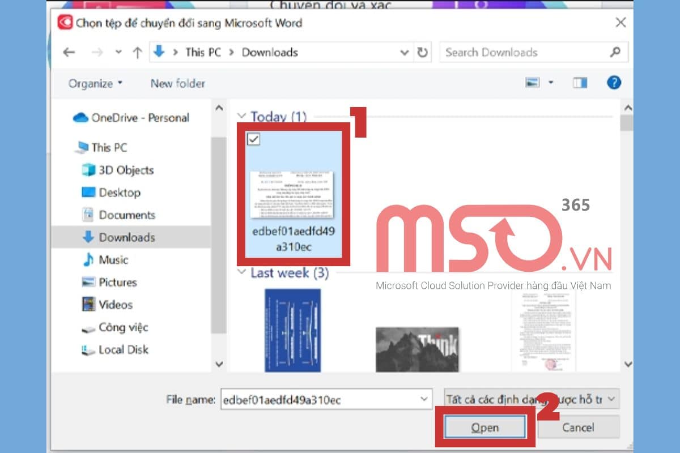Image resolution: width=680 pixels, height=453 pixels.
Task: Click Open to load the file
Action: (485, 428)
